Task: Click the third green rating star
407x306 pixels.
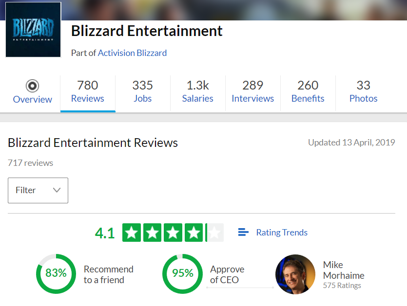Action: [173, 233]
